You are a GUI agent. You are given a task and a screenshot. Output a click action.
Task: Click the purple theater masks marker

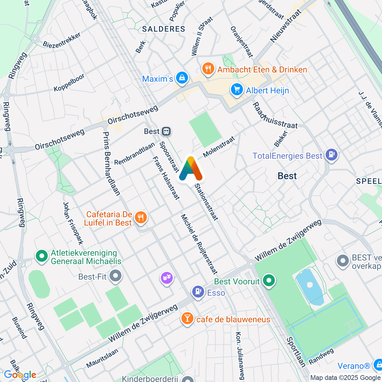click(167, 278)
